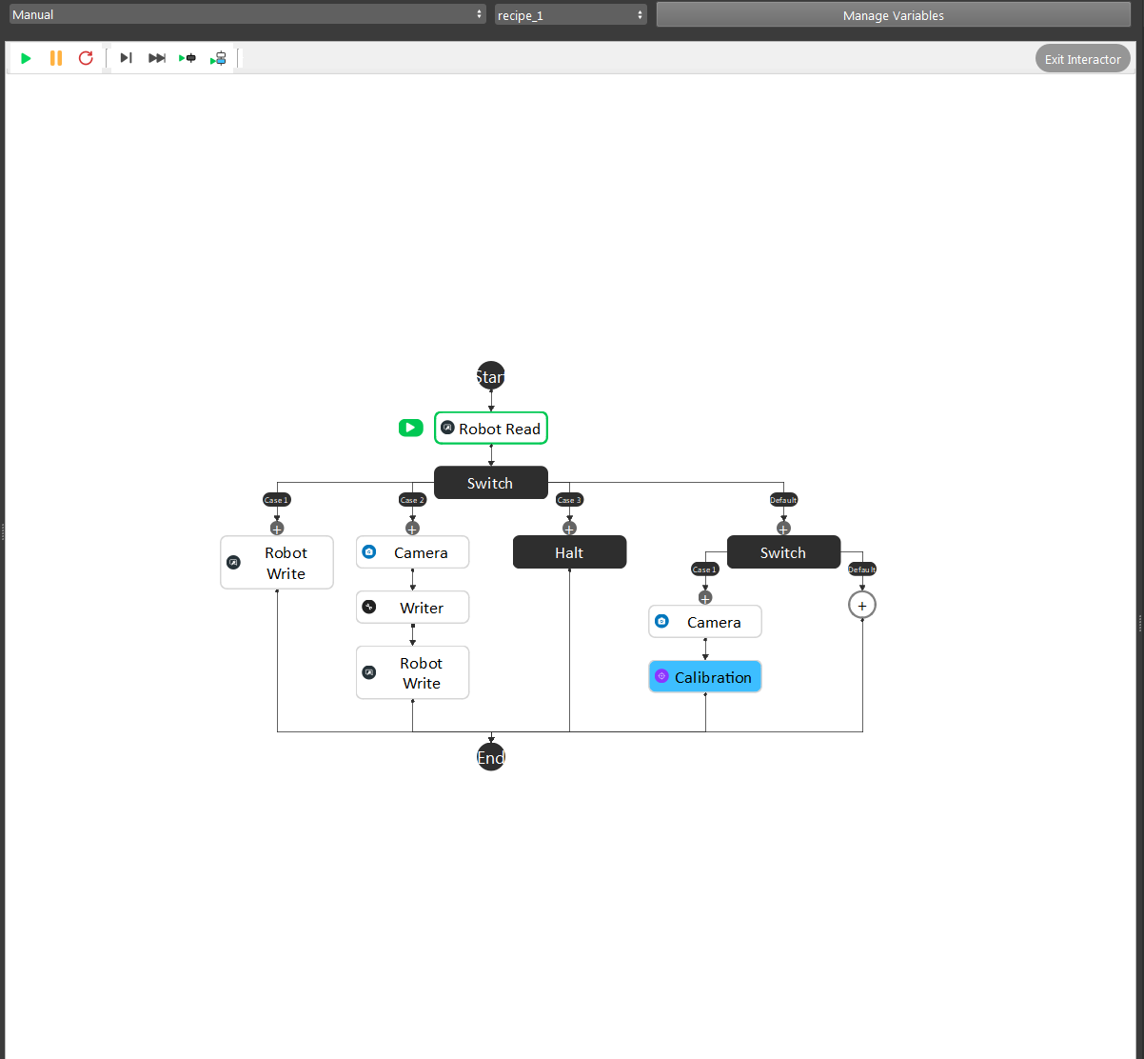The width and height of the screenshot is (1144, 1059).
Task: Click Default label of nested Switch
Action: 862,569
